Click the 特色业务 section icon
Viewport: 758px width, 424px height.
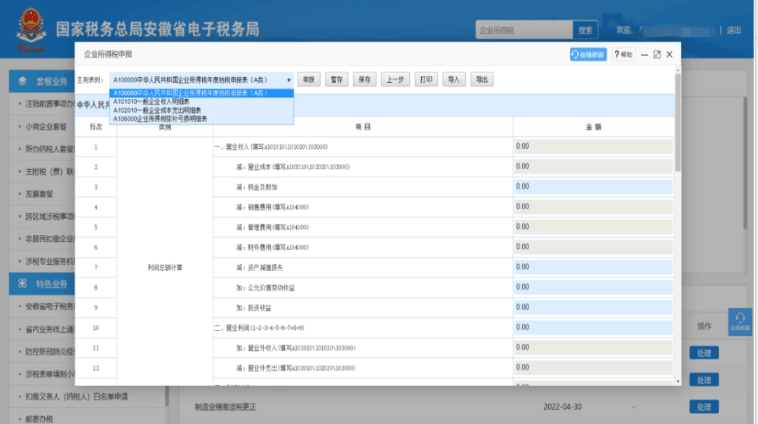[22, 284]
